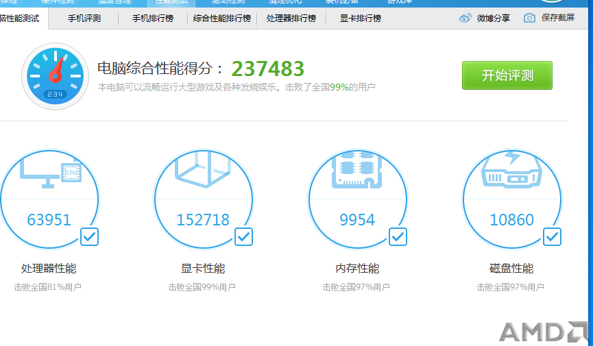This screenshot has width=593, height=346.
Task: Click the 击败全国97%用户 text under 磁盘性能
Action: click(x=511, y=287)
